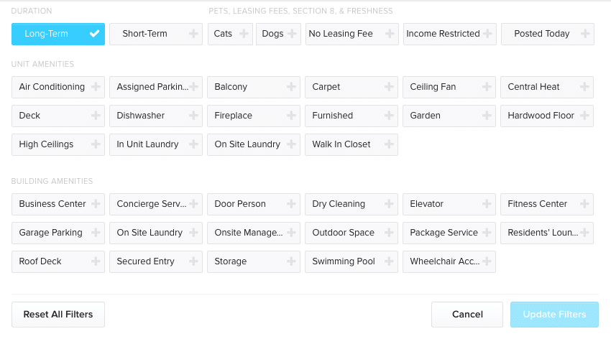The image size is (611, 339).
Task: Click plus icon beside Swimming Pool
Action: point(389,261)
